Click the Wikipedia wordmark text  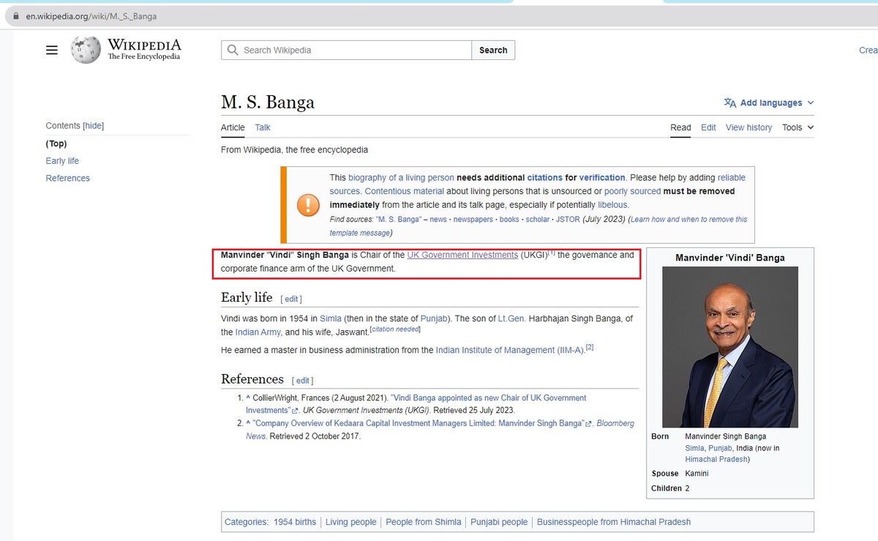(143, 45)
